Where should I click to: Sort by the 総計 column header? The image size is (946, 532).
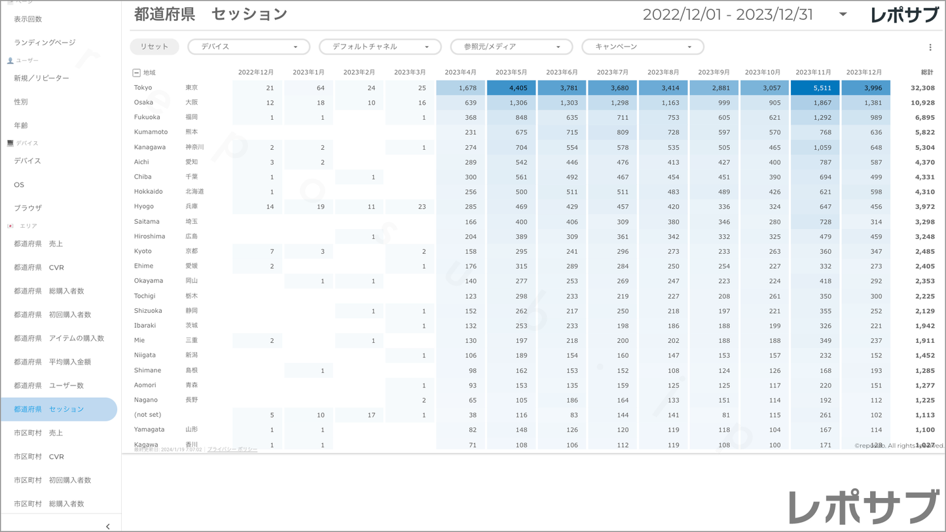(x=926, y=73)
